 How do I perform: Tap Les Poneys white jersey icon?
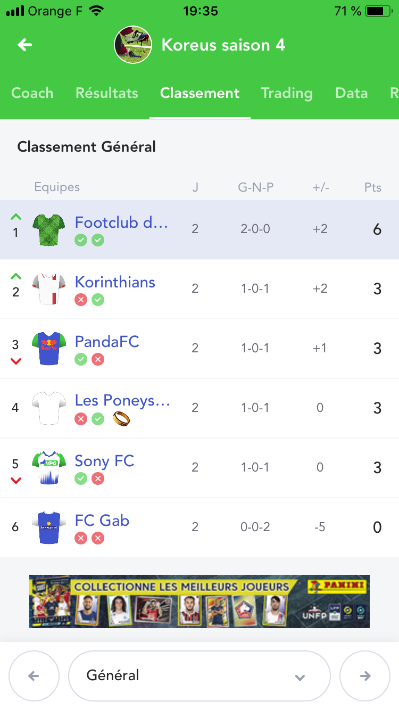tap(49, 408)
